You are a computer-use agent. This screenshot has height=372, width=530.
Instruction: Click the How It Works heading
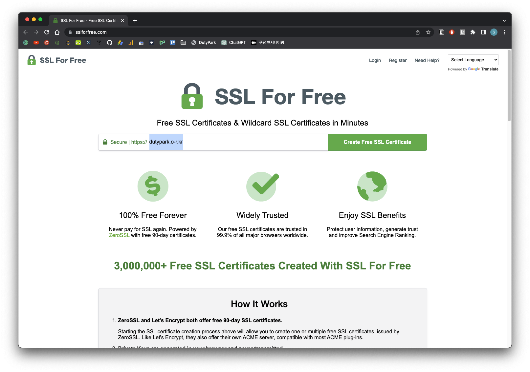(259, 304)
